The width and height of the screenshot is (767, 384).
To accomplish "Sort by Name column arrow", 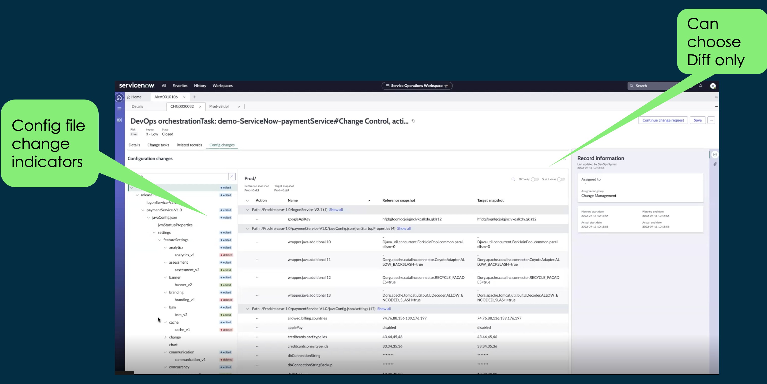I will click(x=369, y=201).
